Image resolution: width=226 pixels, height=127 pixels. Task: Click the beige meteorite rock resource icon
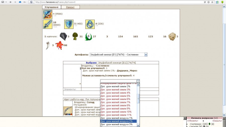172,37
